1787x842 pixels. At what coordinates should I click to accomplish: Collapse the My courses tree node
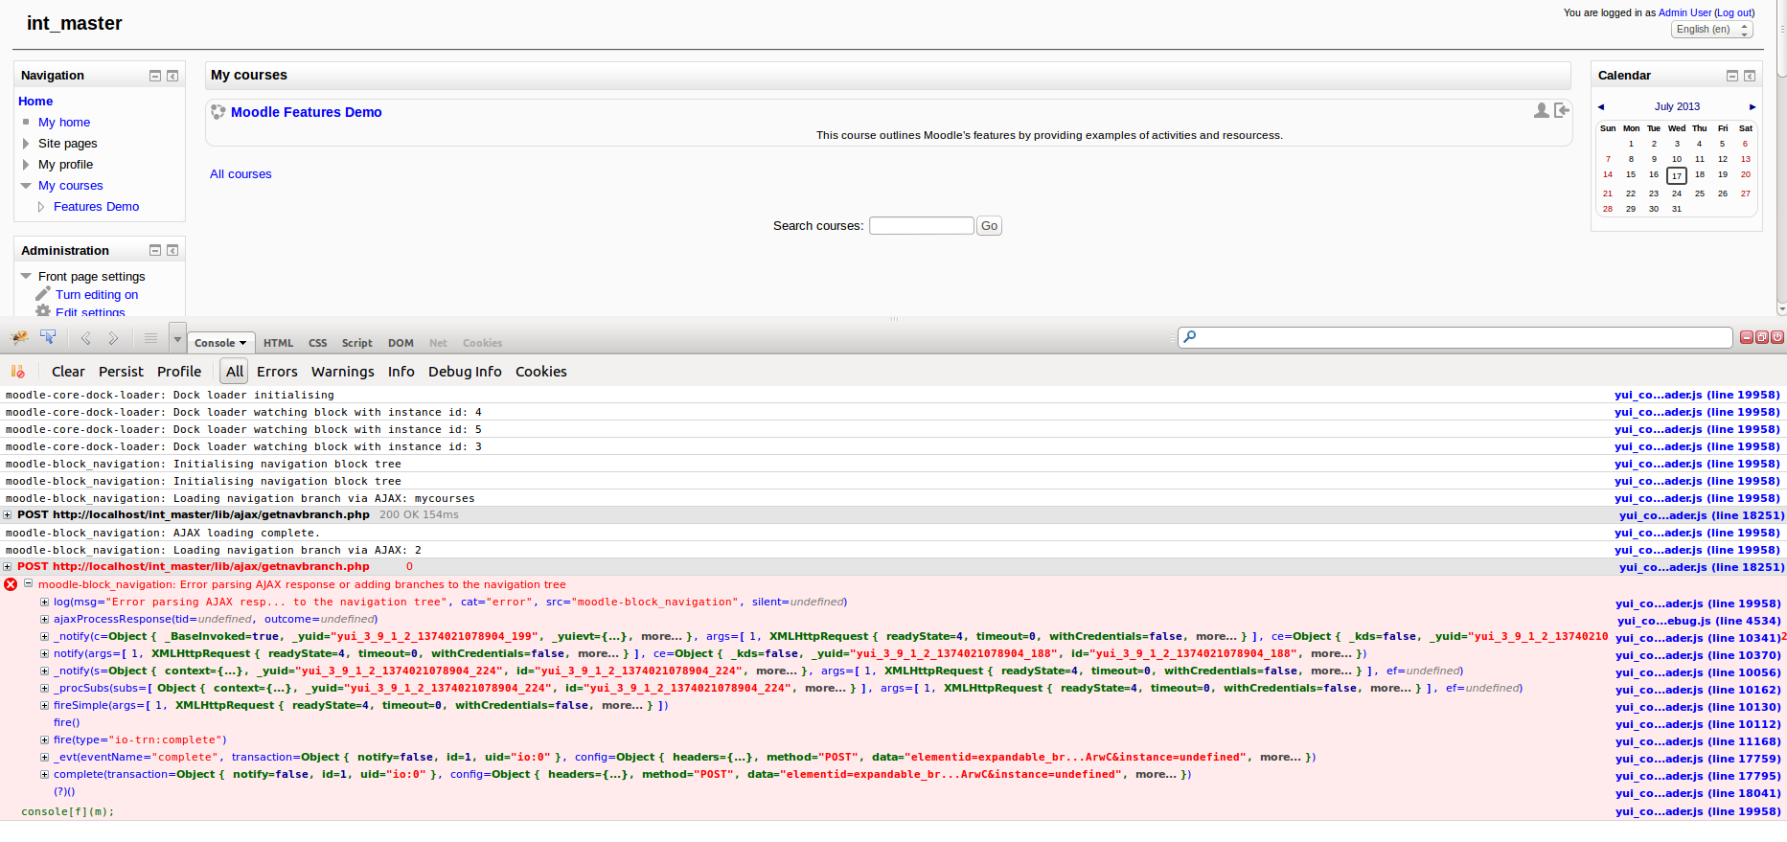click(x=26, y=186)
